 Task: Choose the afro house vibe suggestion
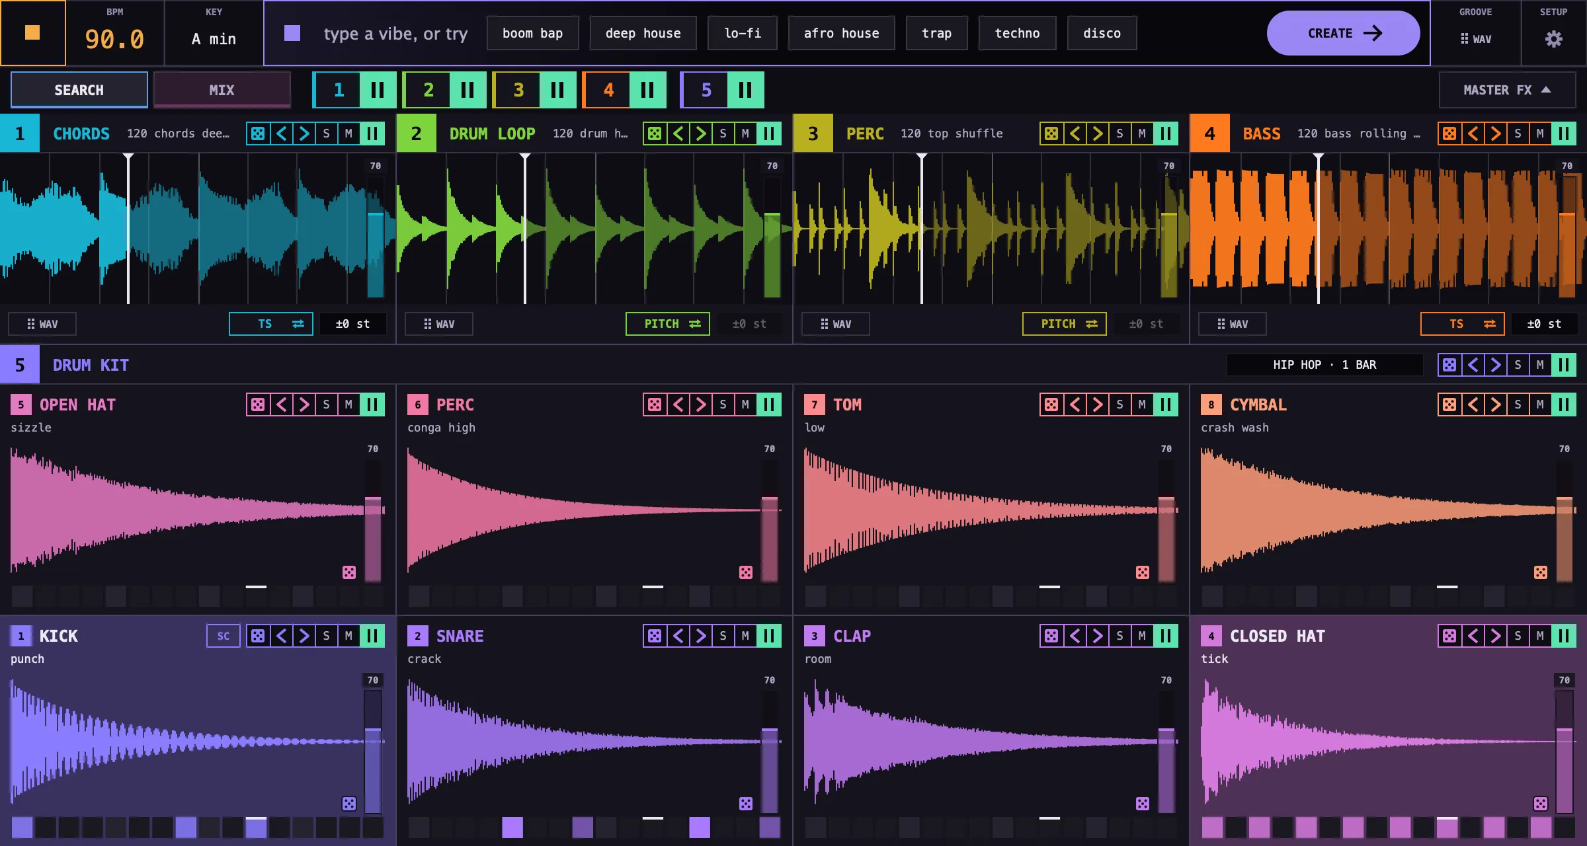(x=841, y=33)
